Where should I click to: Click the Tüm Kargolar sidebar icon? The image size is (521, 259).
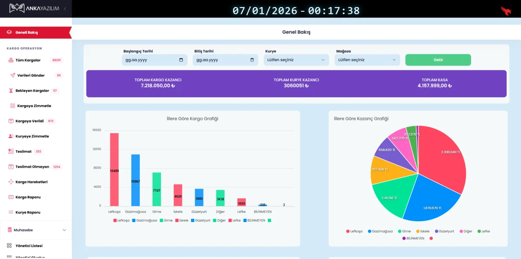tap(11, 60)
